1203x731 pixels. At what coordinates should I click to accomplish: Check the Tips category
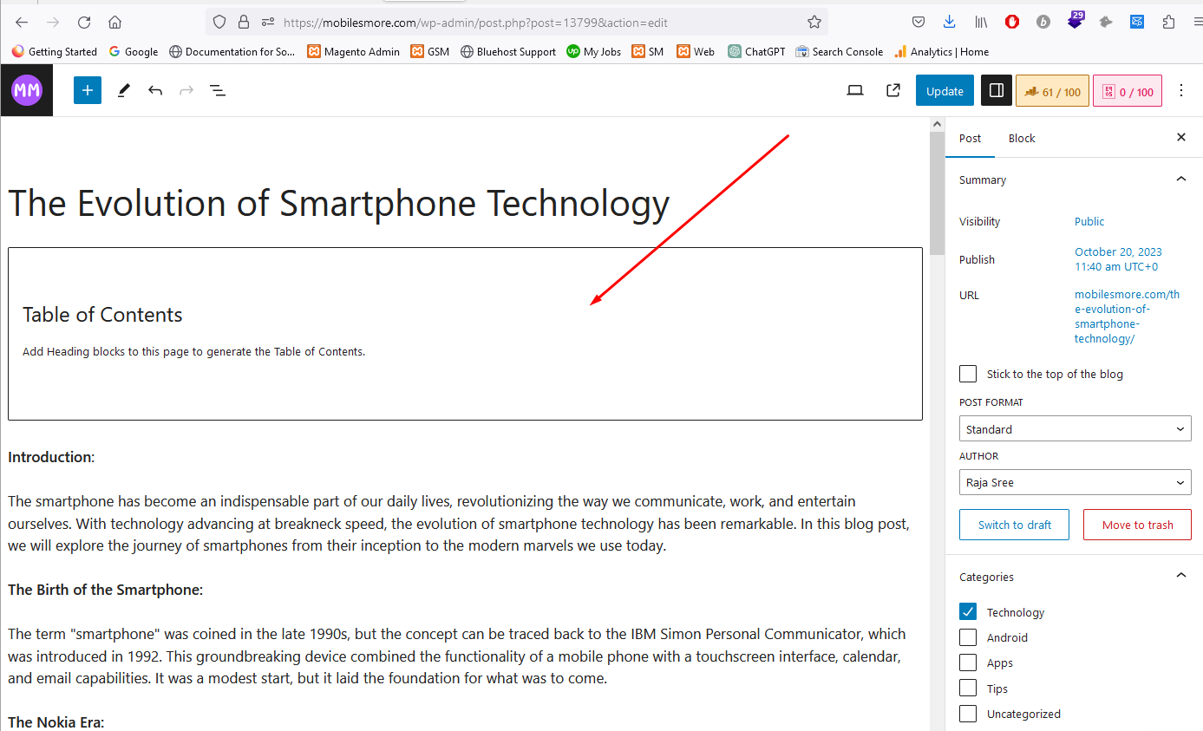(968, 689)
